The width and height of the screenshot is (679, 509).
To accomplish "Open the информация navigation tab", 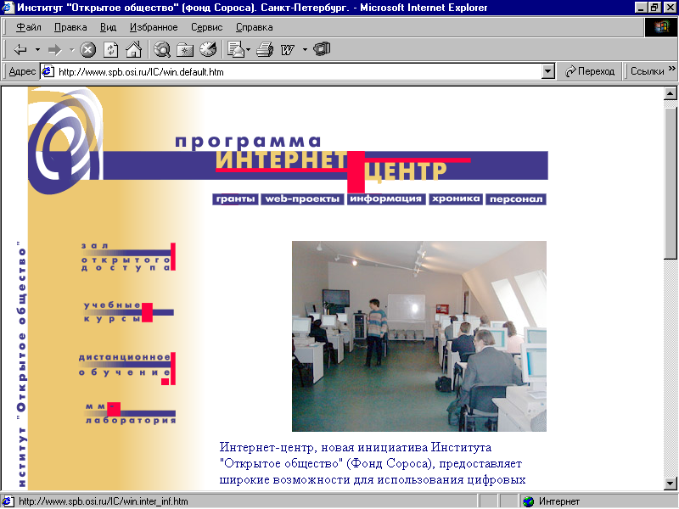I will 386,199.
